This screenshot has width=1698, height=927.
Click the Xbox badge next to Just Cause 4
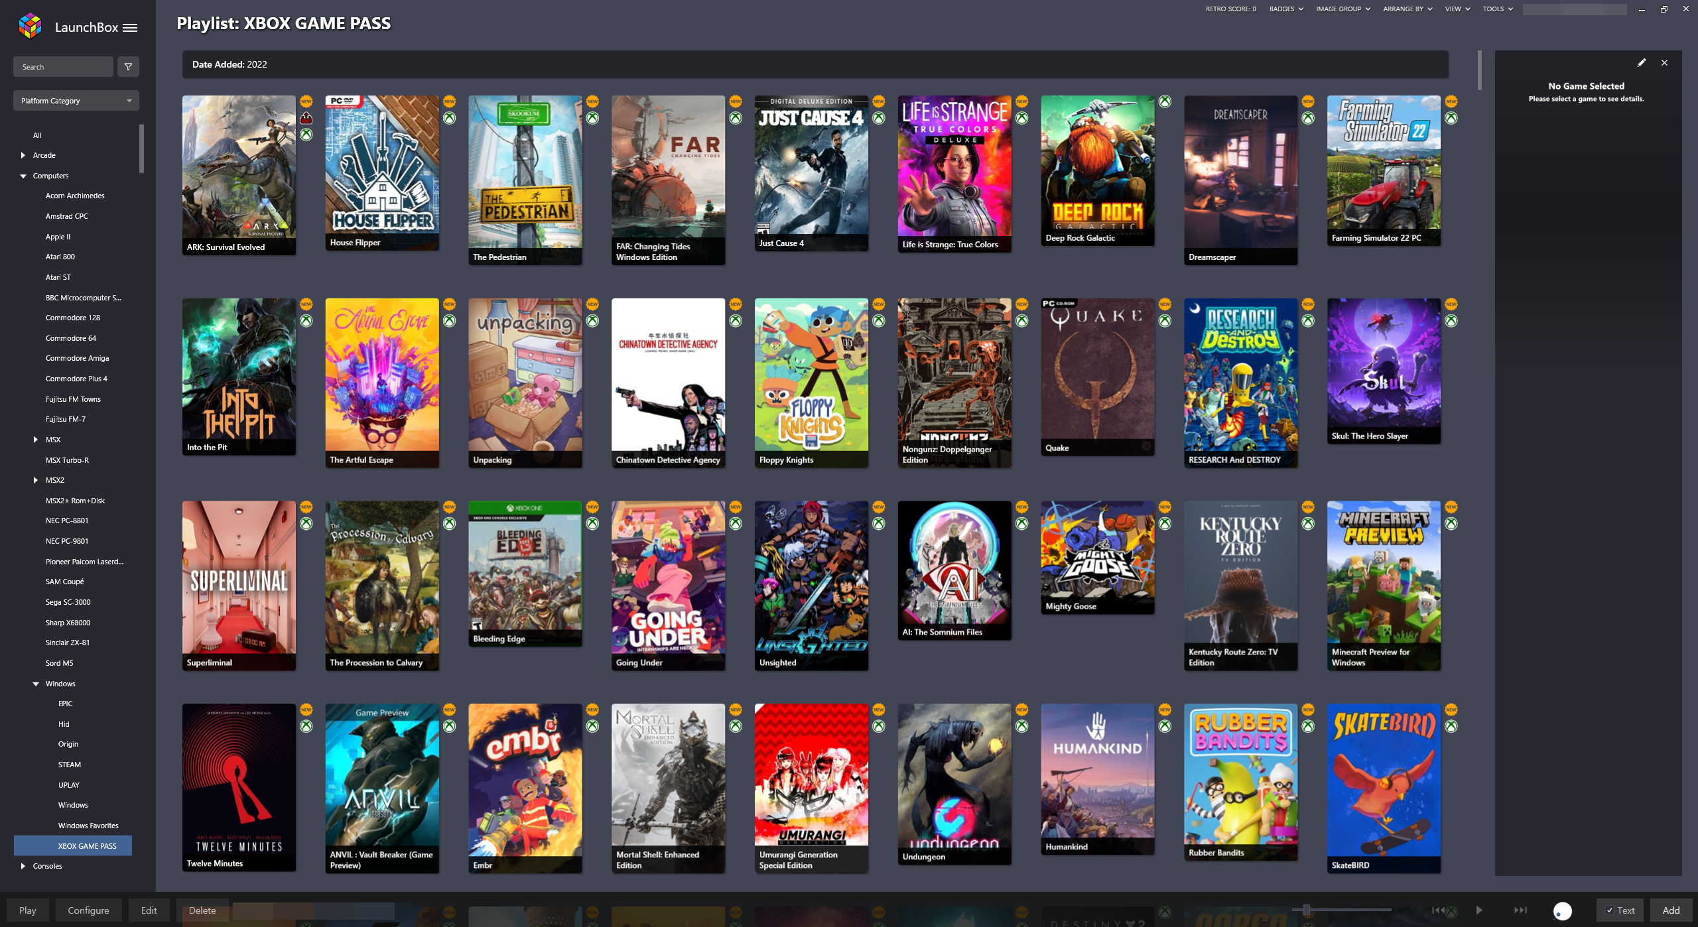coord(879,118)
